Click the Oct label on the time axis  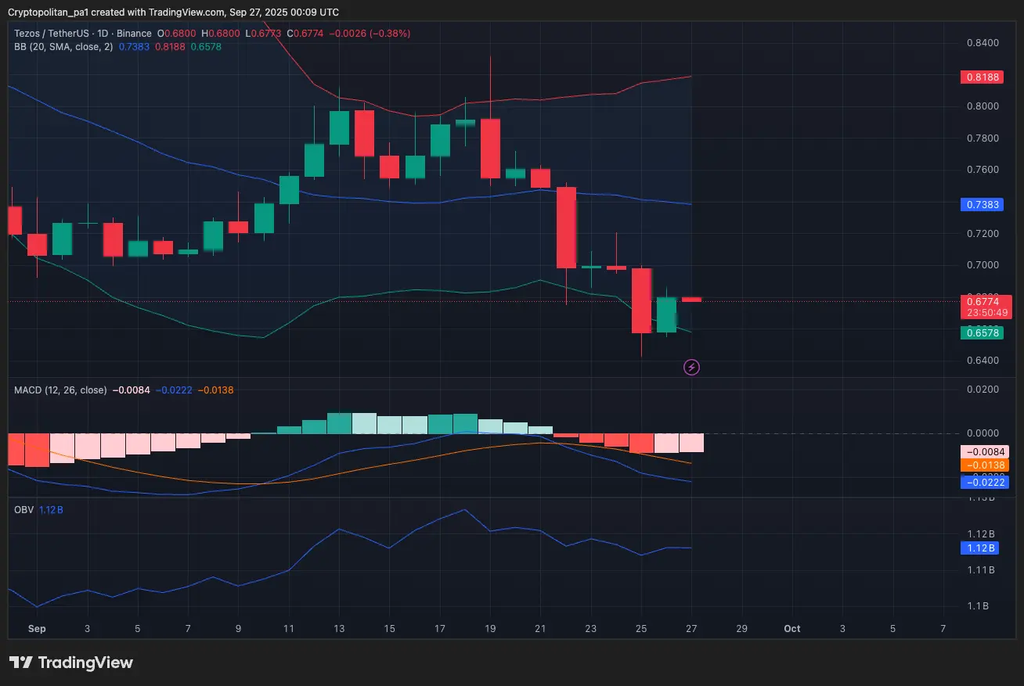(791, 629)
